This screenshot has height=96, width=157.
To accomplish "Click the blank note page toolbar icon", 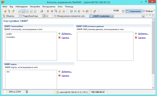I will pyautogui.click(x=99, y=11).
